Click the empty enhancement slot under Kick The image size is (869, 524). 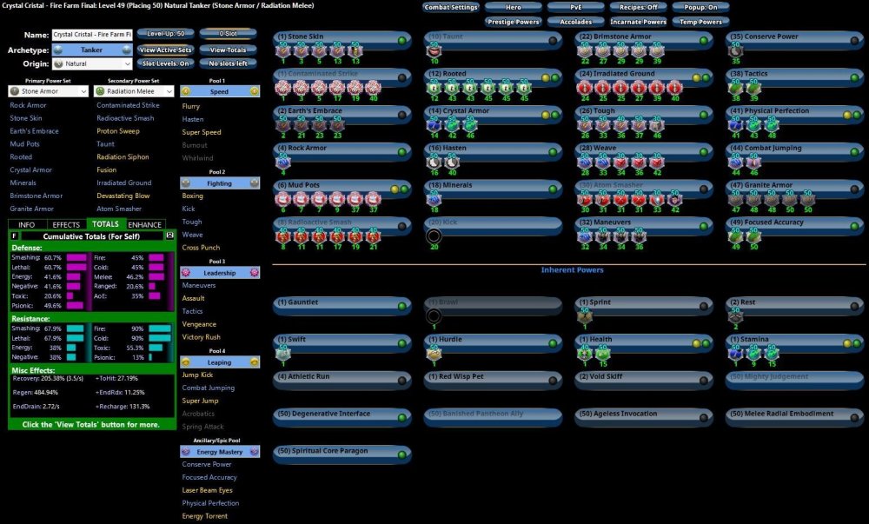(x=434, y=235)
